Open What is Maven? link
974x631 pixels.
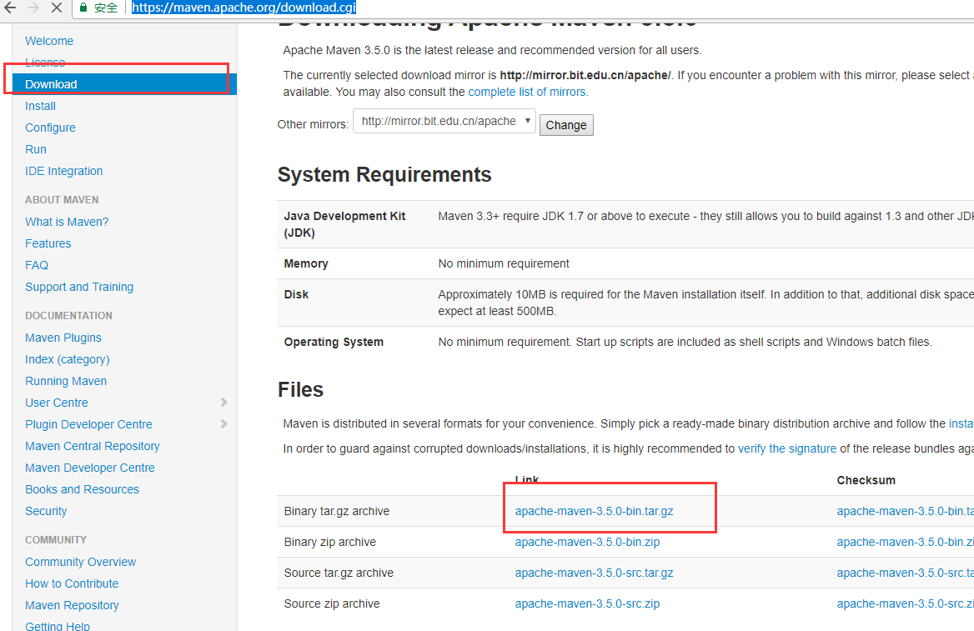click(x=67, y=222)
